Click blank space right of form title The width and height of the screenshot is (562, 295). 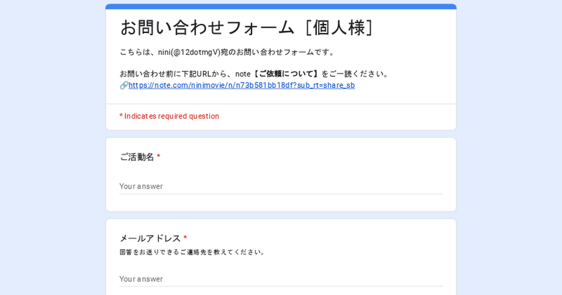414,28
